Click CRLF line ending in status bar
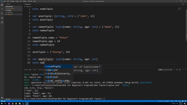187x105 pixels. pyautogui.click(x=176, y=101)
